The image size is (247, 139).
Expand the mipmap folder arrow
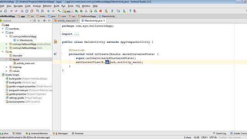tap(7, 67)
